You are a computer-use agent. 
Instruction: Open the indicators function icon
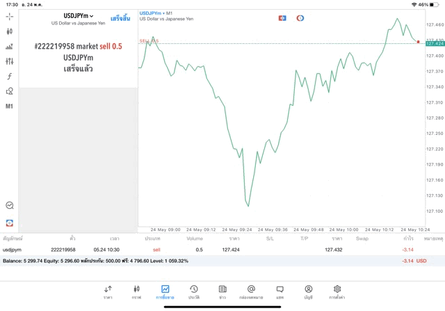click(10, 77)
